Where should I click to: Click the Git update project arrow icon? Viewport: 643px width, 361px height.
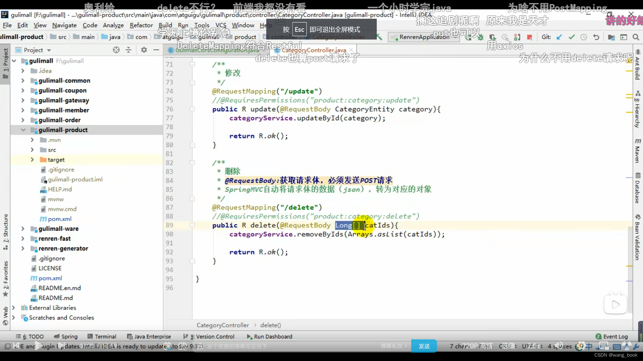559,37
